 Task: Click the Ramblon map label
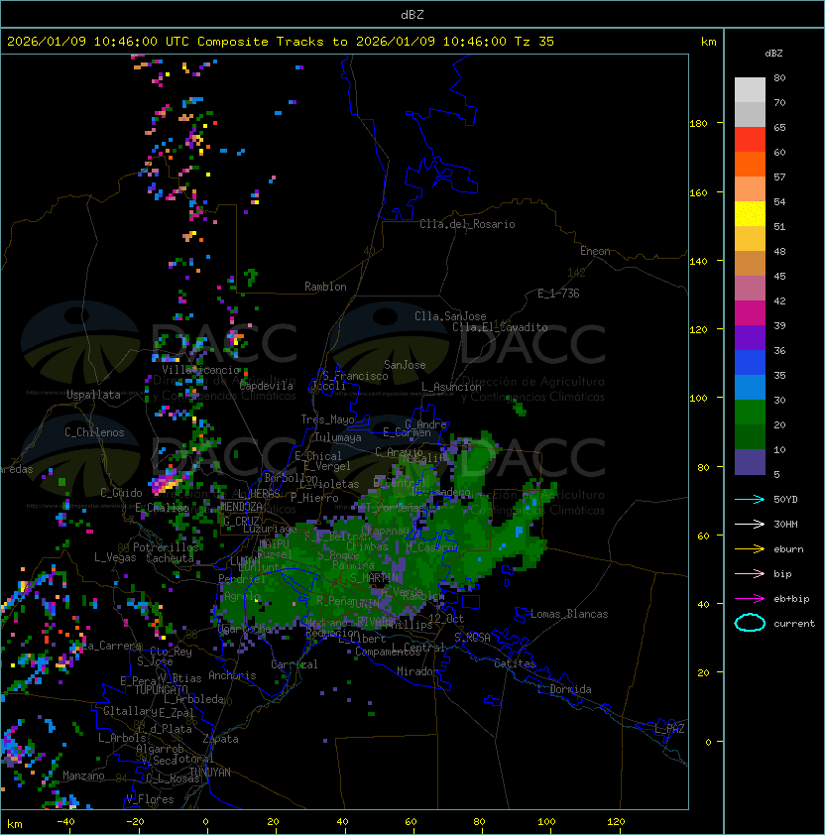tap(325, 287)
